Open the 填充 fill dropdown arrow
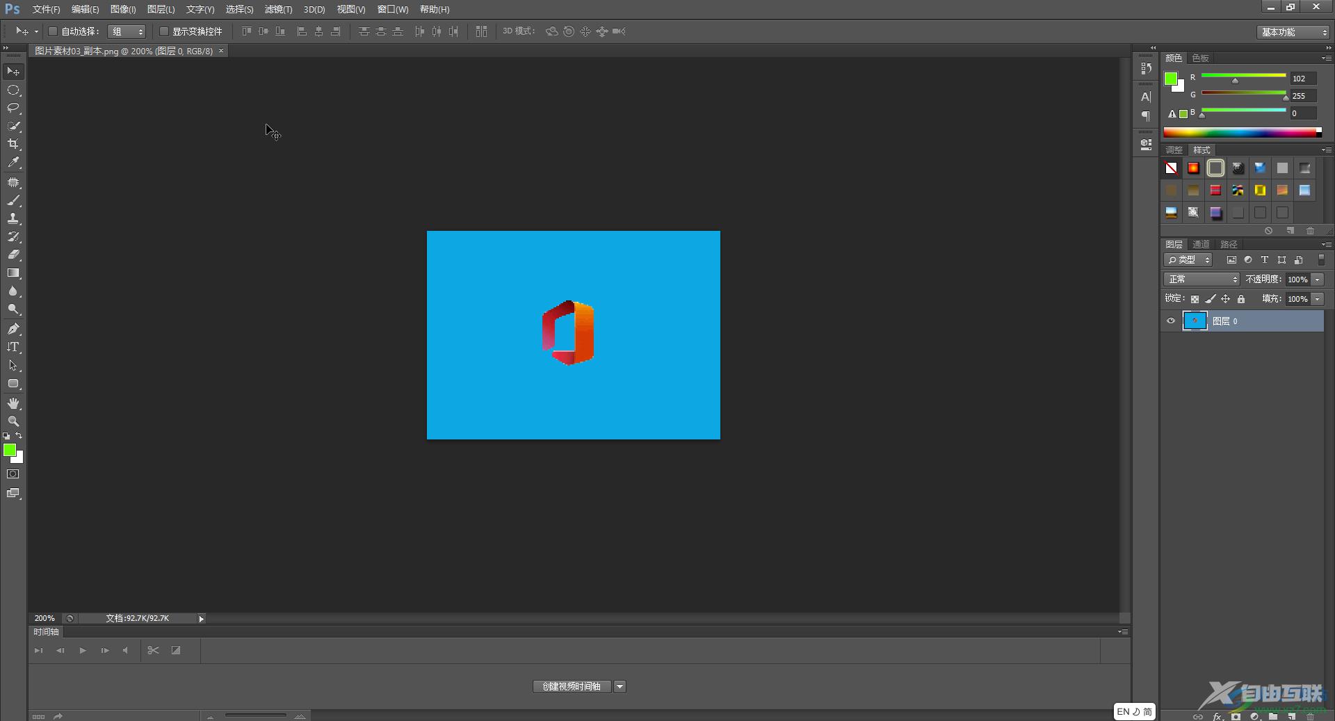 click(x=1318, y=299)
